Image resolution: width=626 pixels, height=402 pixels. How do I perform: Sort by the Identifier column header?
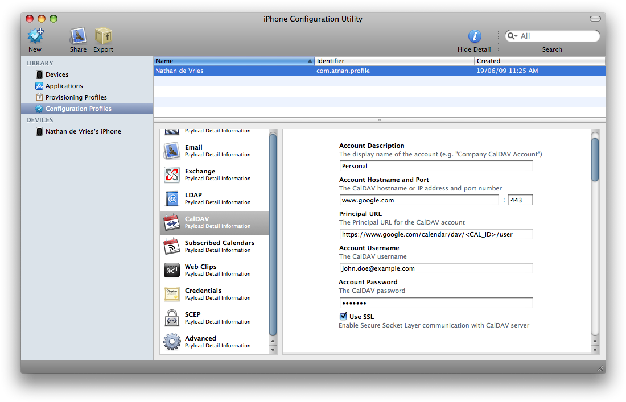pos(394,61)
